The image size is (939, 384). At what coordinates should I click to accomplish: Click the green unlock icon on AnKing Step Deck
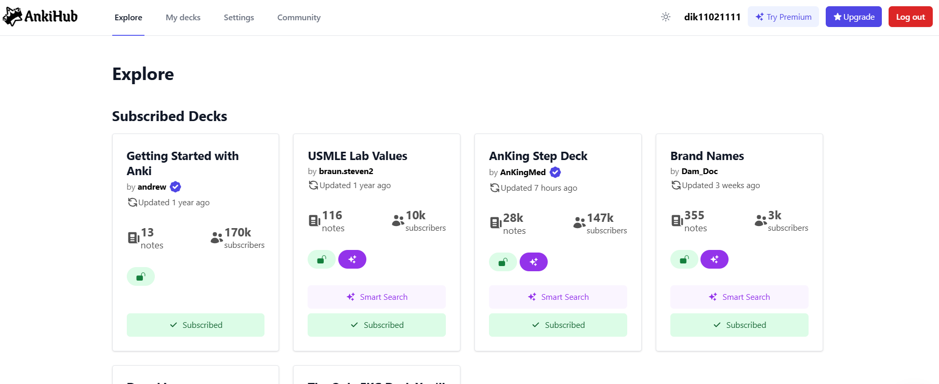click(502, 262)
